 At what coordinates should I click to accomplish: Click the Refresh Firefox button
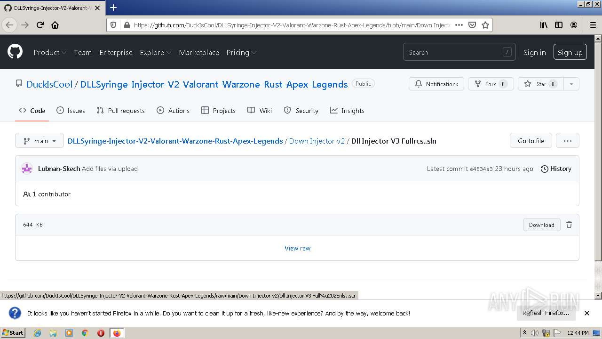tap(546, 313)
